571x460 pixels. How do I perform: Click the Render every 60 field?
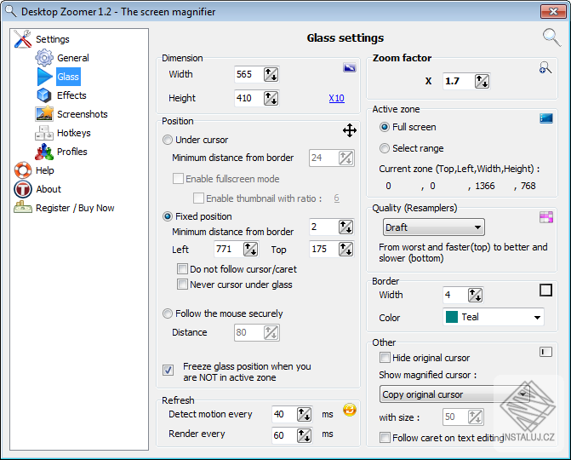[x=284, y=435]
